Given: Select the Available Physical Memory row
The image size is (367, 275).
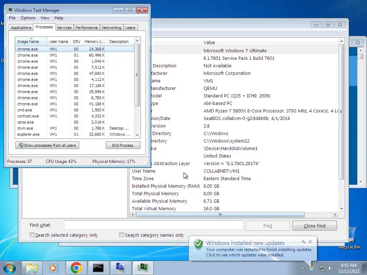Looking at the screenshot, I should coord(234,201).
